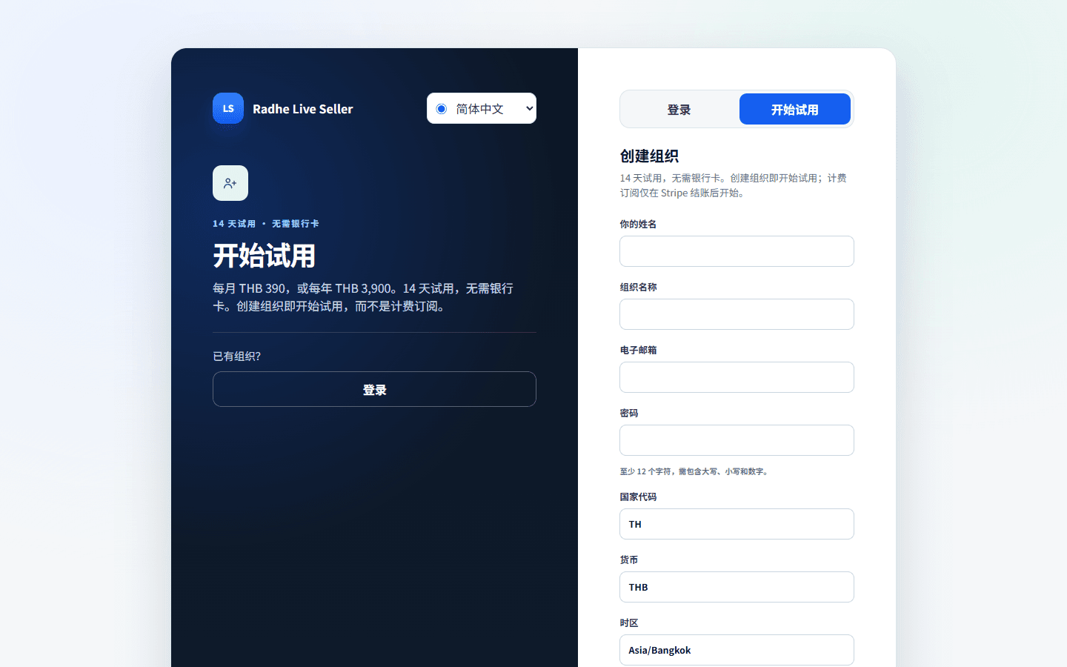
Task: Focus the 组织名称 input field
Action: [737, 314]
